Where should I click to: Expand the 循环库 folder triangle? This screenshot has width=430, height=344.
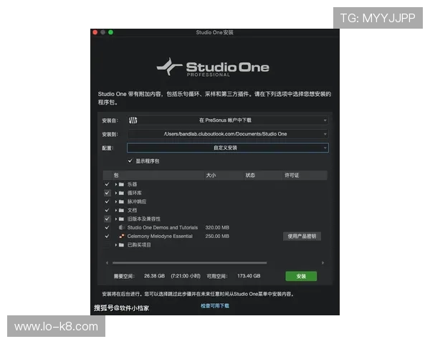[116, 193]
